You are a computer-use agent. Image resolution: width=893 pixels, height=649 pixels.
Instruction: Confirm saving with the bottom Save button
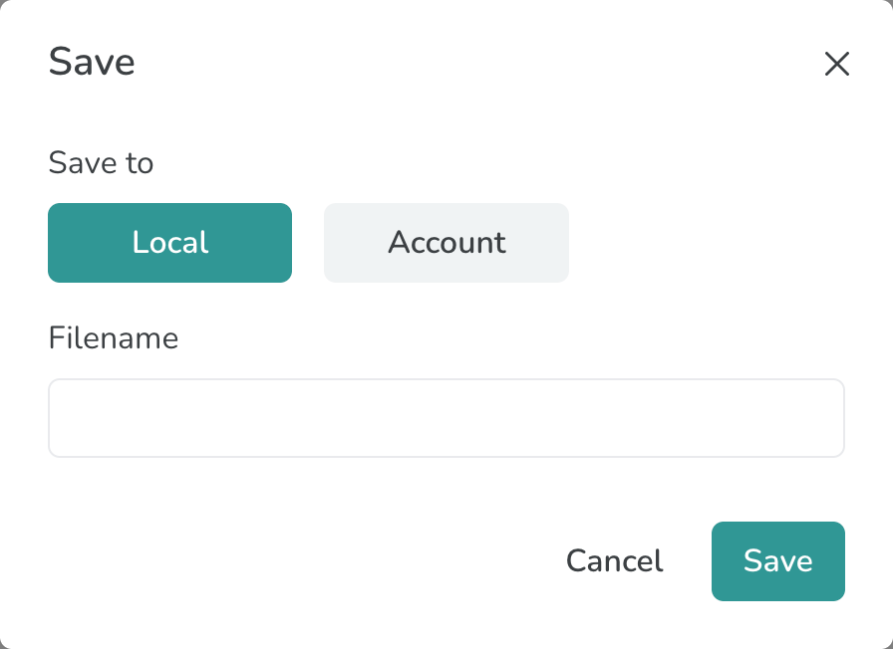(777, 561)
